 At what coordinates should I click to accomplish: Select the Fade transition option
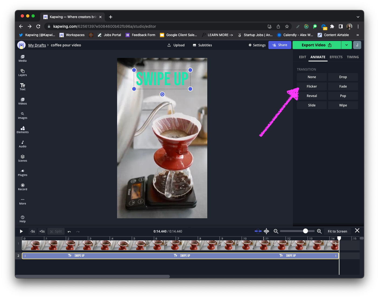[x=343, y=86]
